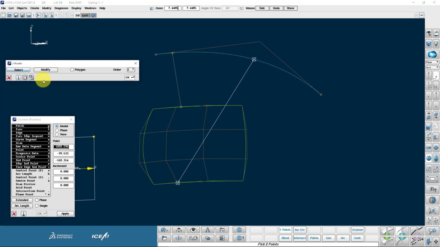Viewport: 440px width, 247px height.
Task: Click the Blend button
Action: (285, 238)
